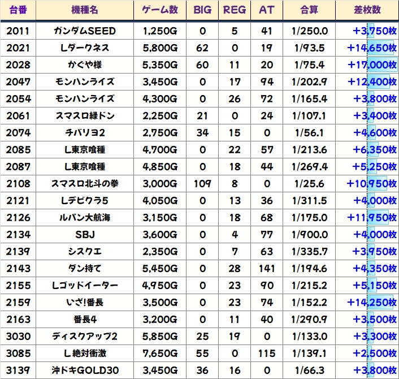Select the Lゴッドイーター machine name

(x=85, y=286)
